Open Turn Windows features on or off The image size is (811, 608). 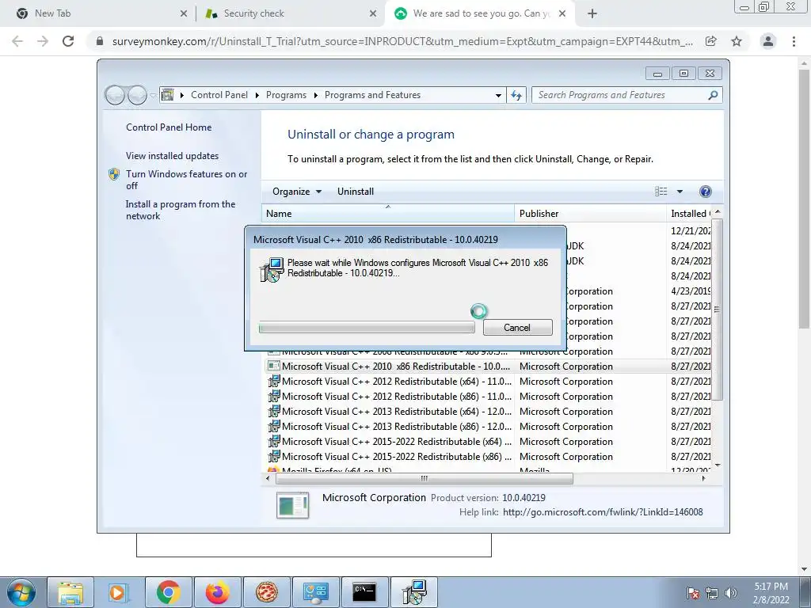(x=186, y=180)
